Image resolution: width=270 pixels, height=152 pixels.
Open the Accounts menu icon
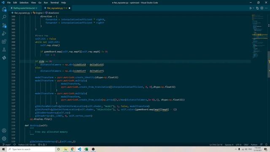tap(4, 130)
